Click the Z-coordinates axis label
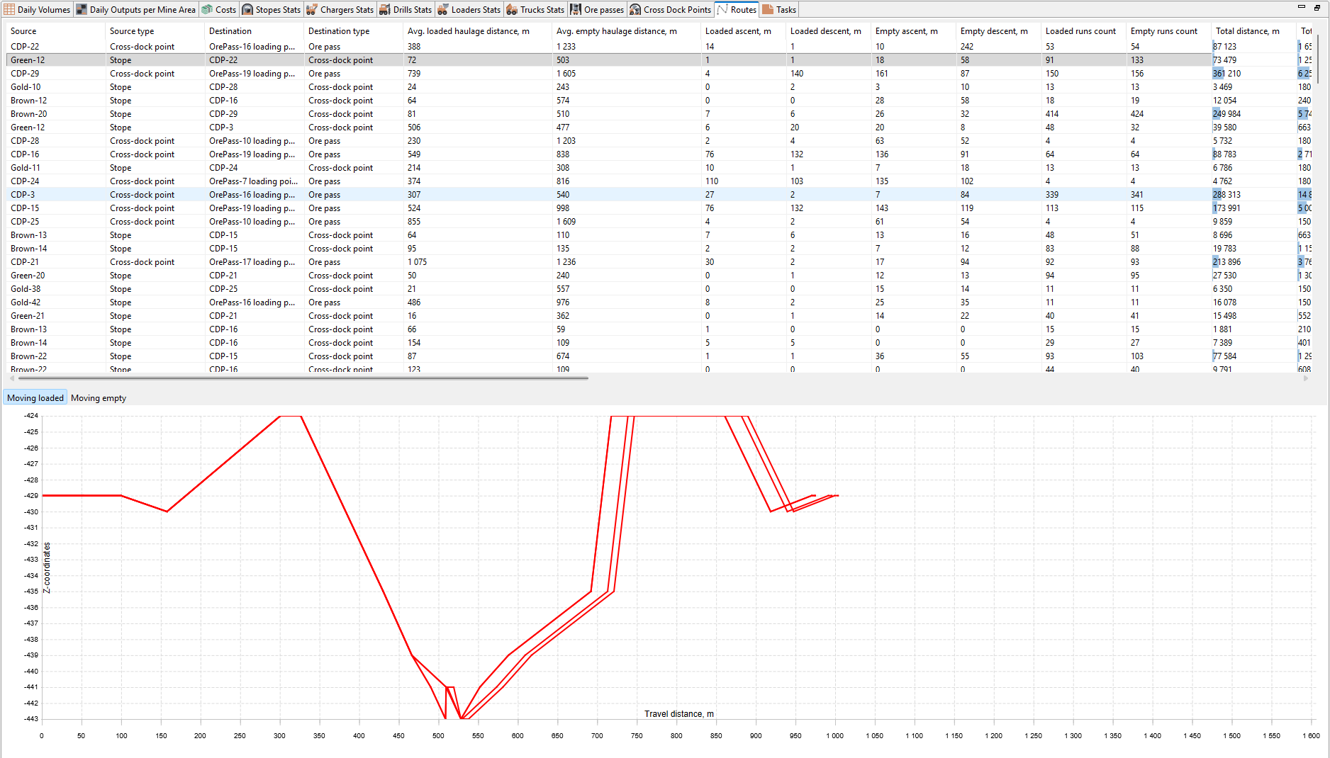This screenshot has height=758, width=1330. point(47,567)
